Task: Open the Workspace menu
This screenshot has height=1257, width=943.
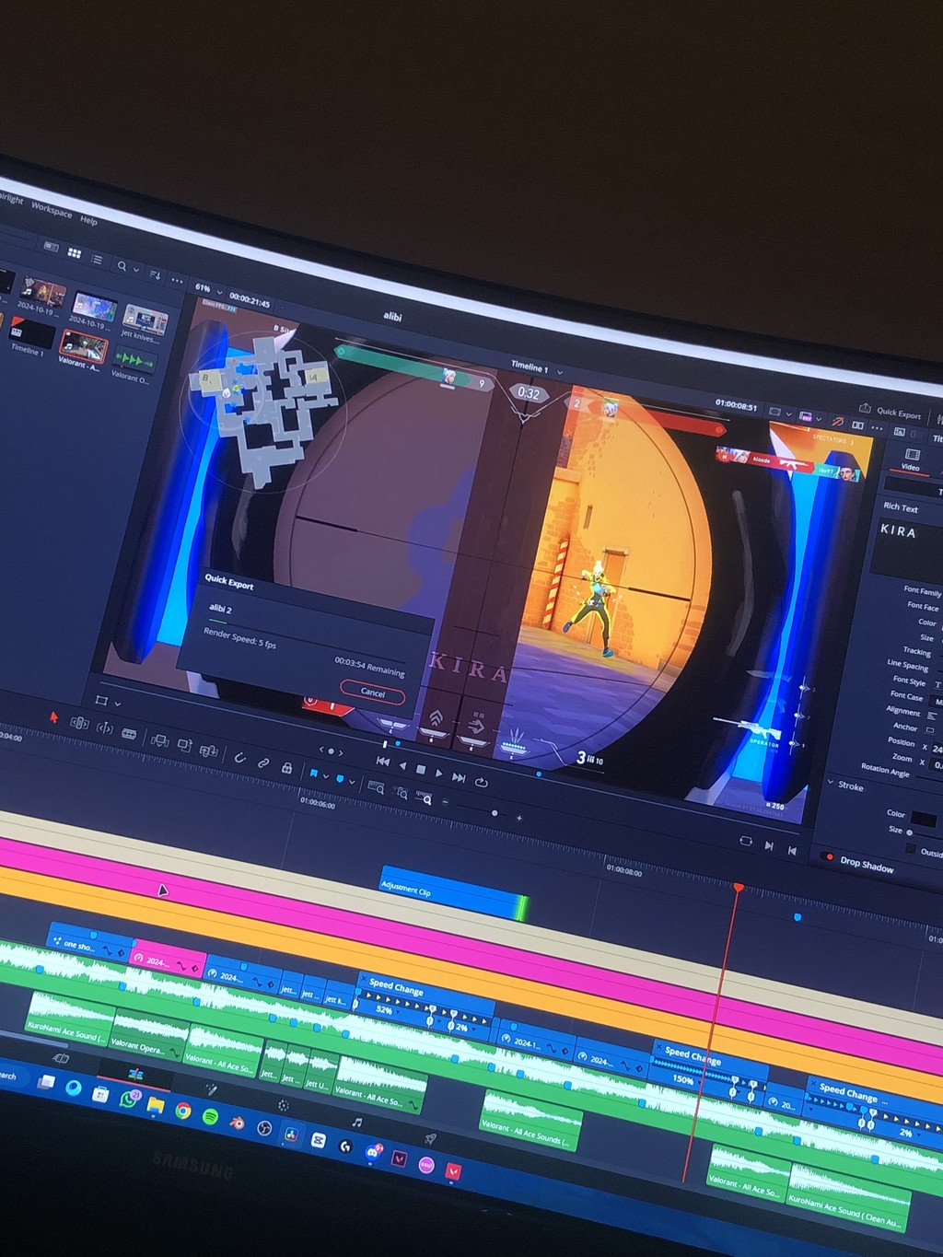Action: pos(51,209)
